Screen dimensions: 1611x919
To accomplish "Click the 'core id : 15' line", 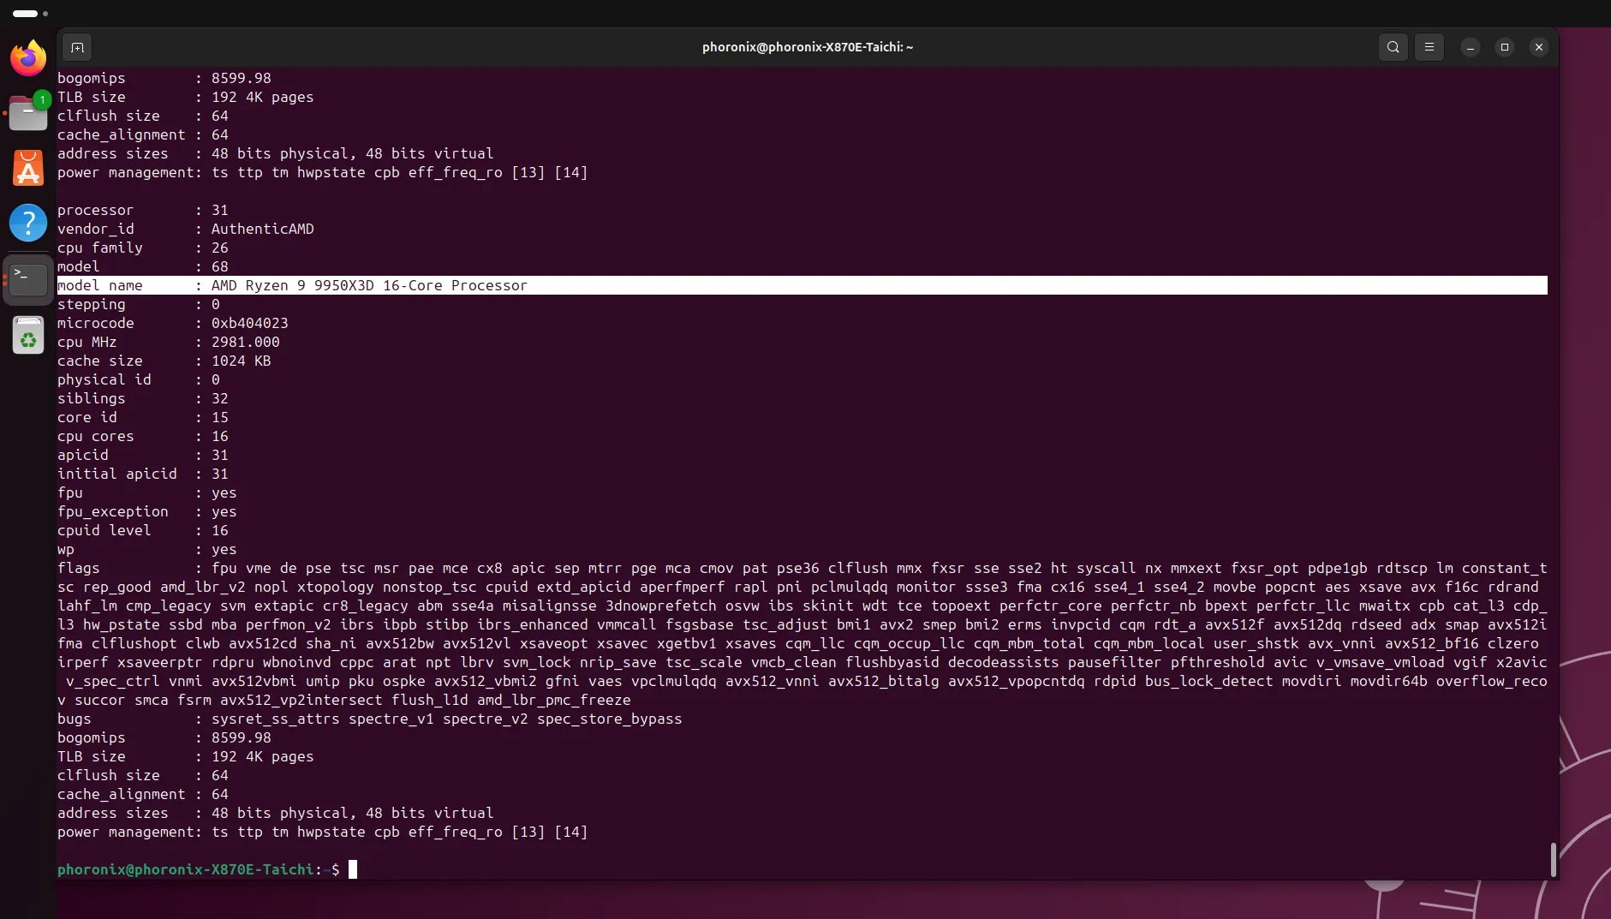I will [143, 417].
